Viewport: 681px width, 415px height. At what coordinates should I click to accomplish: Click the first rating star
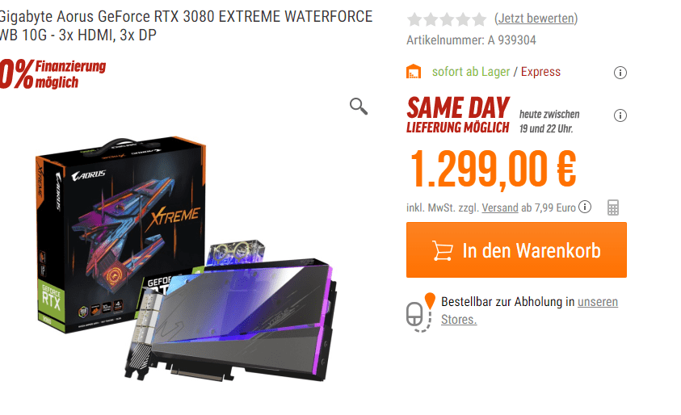point(414,19)
